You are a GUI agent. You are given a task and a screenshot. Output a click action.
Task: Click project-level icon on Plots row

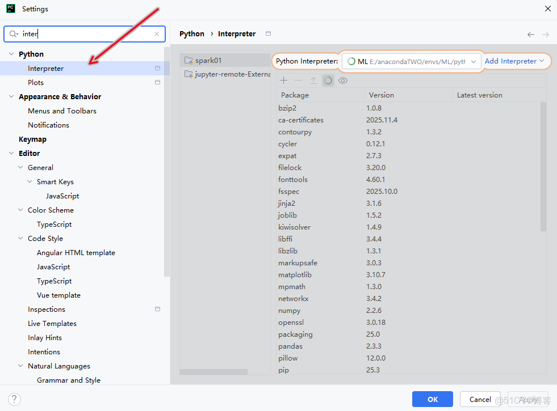[x=157, y=82]
